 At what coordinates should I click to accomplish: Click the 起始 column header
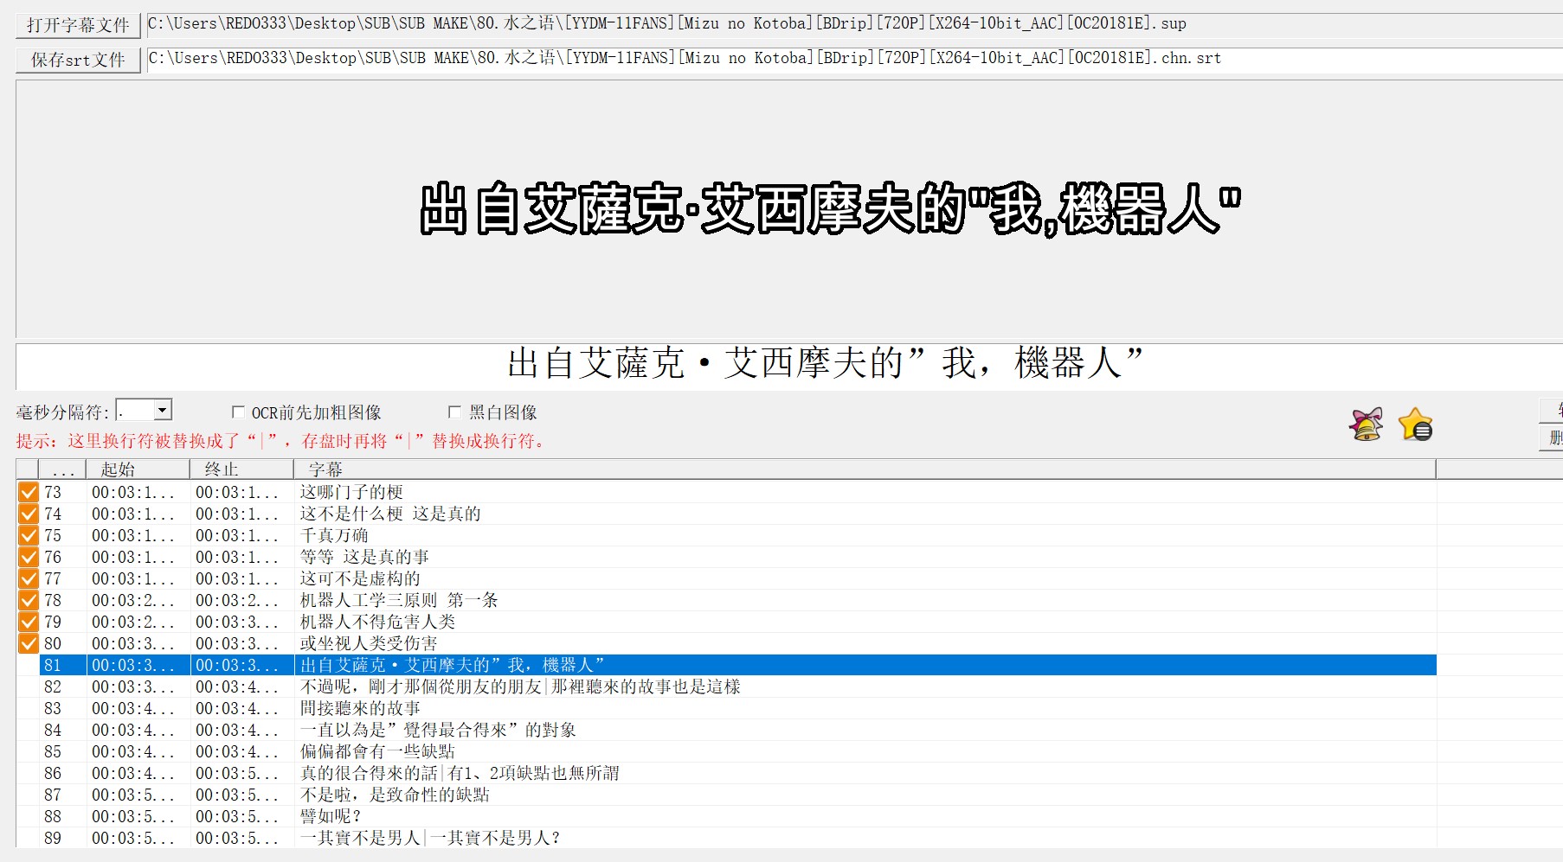coord(138,469)
